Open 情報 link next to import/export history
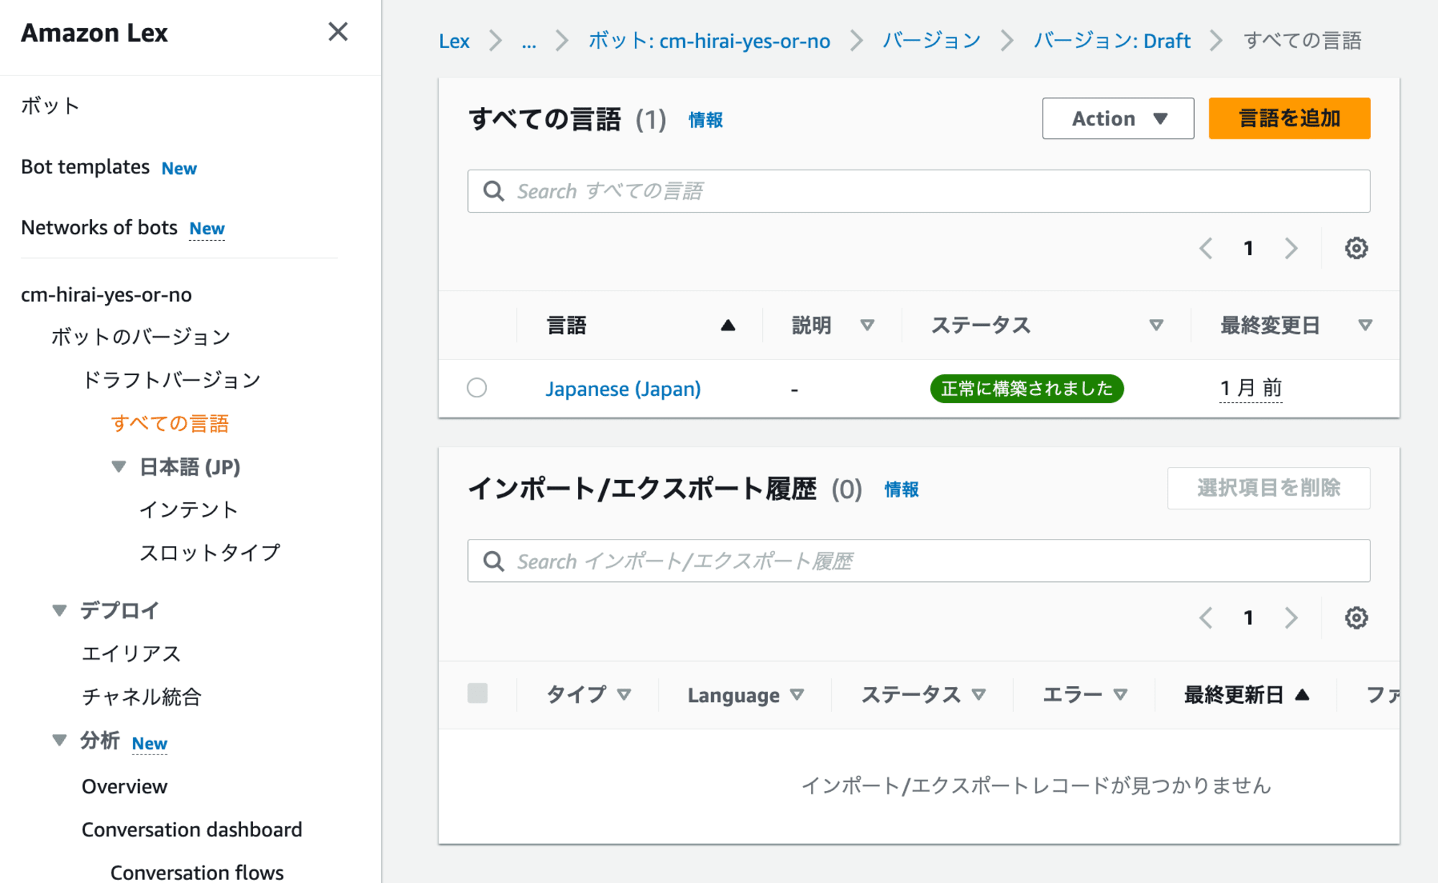This screenshot has width=1438, height=883. (x=902, y=489)
